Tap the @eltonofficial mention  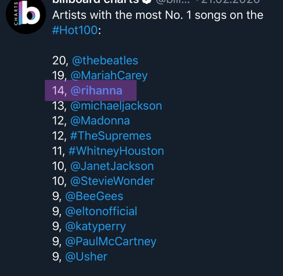click(x=101, y=211)
